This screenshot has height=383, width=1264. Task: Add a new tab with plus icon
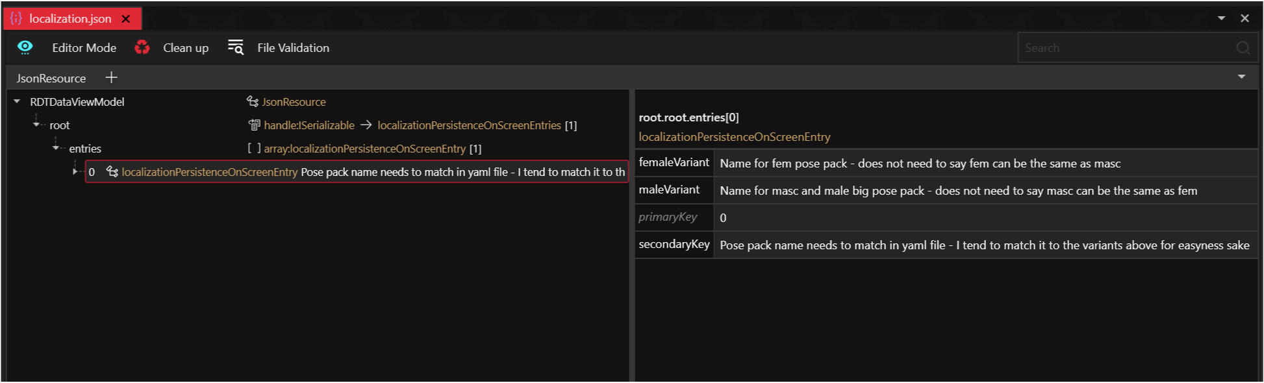(112, 78)
